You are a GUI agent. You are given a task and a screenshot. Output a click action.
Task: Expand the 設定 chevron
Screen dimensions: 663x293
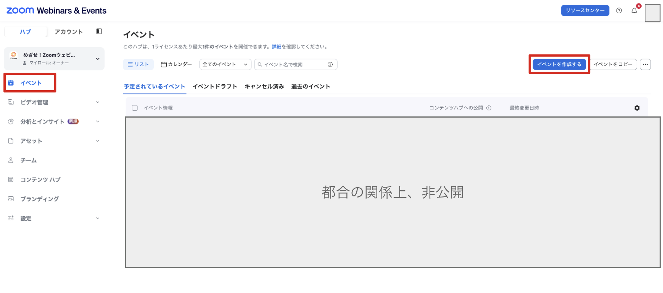98,218
